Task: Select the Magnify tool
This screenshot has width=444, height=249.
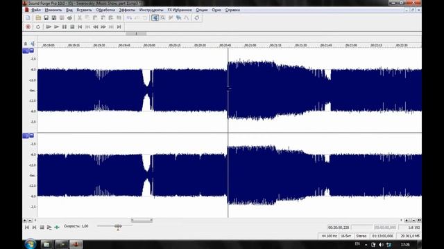Action: click(163, 18)
